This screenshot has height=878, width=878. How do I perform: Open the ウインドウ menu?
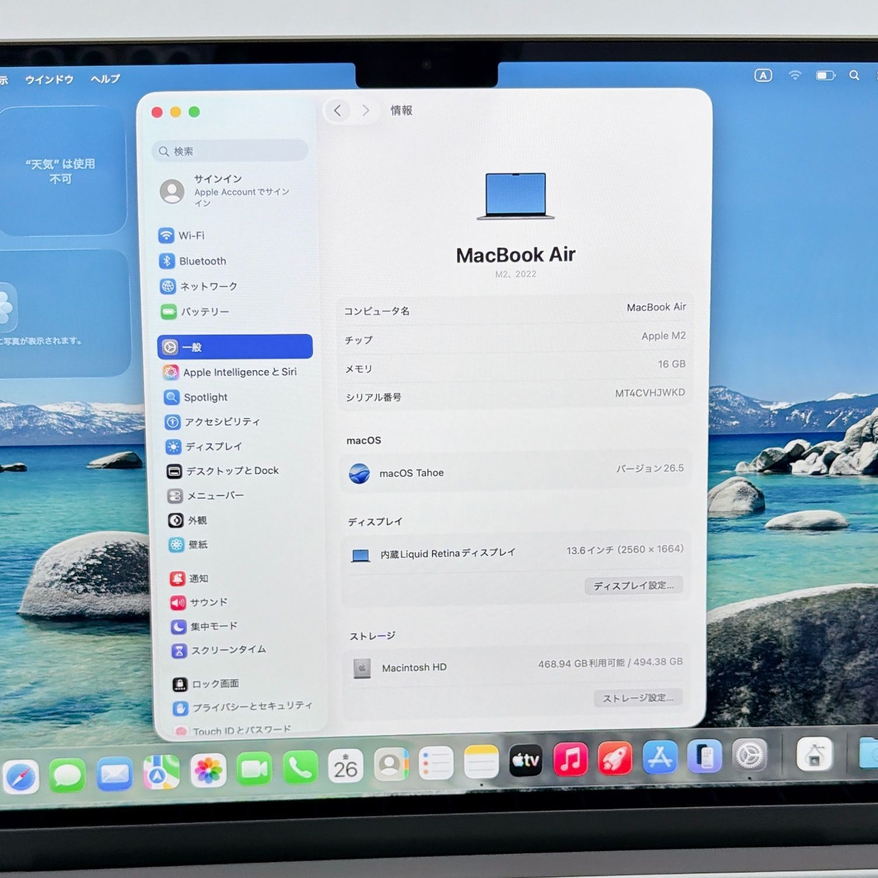(x=49, y=79)
